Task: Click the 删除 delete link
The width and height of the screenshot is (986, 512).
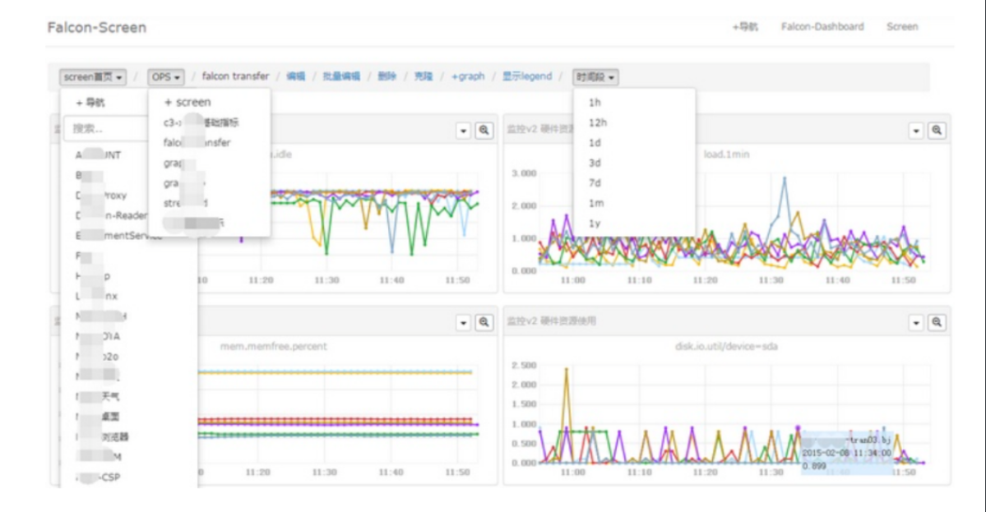Action: 387,76
